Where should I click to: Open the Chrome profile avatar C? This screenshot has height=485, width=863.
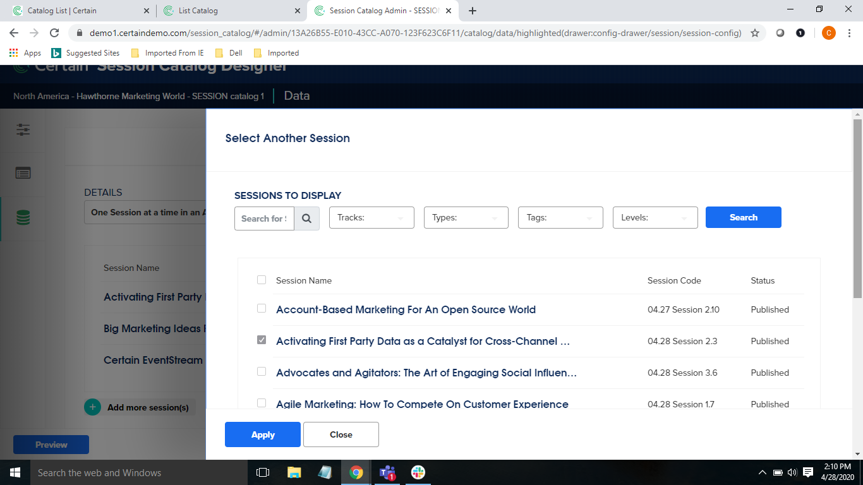pyautogui.click(x=828, y=33)
